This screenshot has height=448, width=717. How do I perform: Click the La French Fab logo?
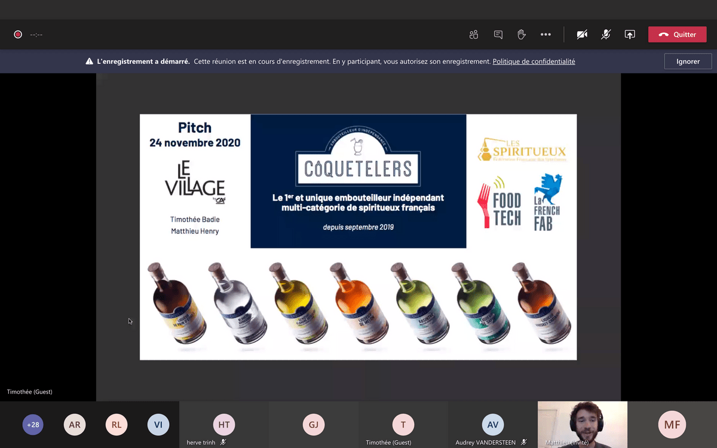tap(547, 203)
